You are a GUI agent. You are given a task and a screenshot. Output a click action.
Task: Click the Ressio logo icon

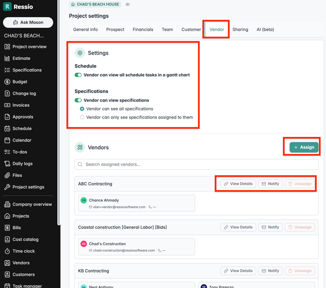(x=7, y=7)
